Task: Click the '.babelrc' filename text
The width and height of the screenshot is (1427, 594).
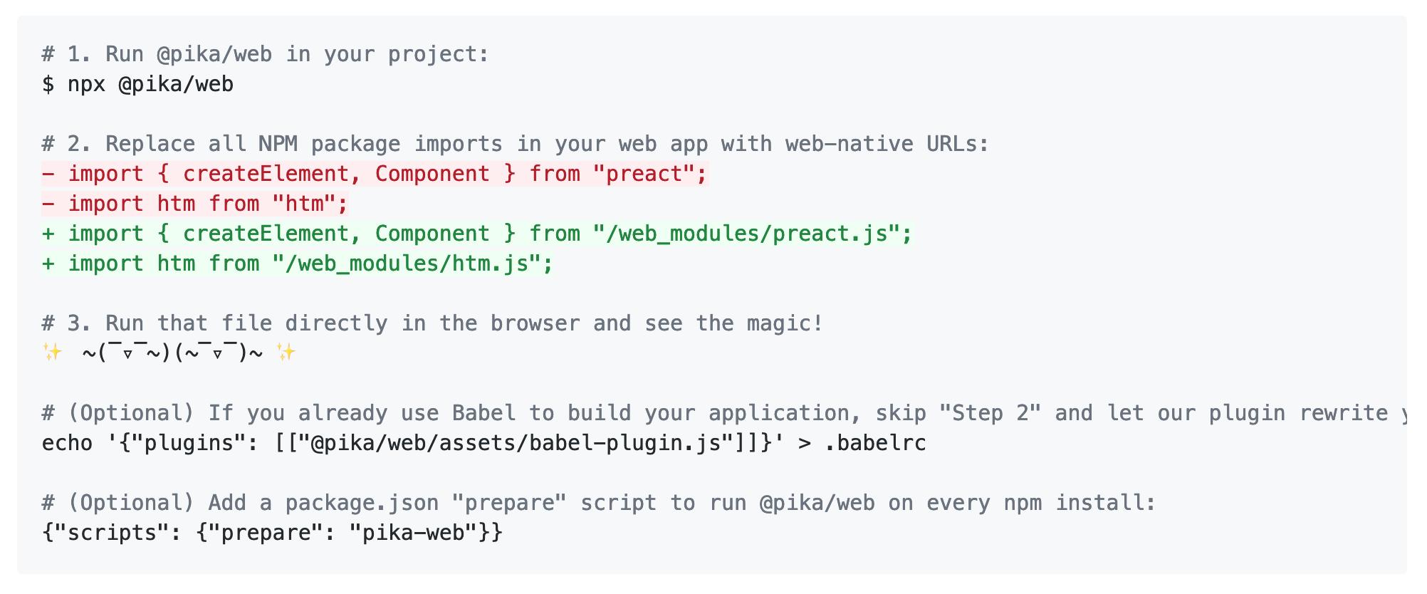Action: tap(875, 443)
